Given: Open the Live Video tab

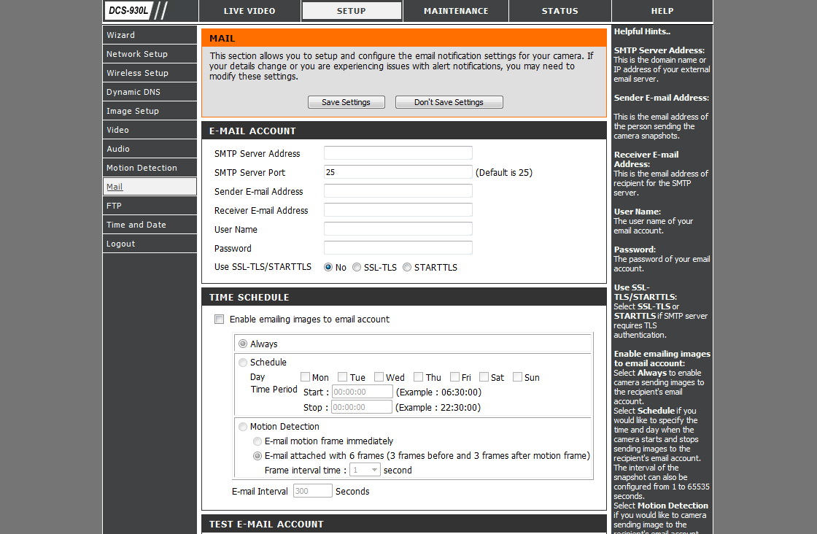Looking at the screenshot, I should pos(249,11).
